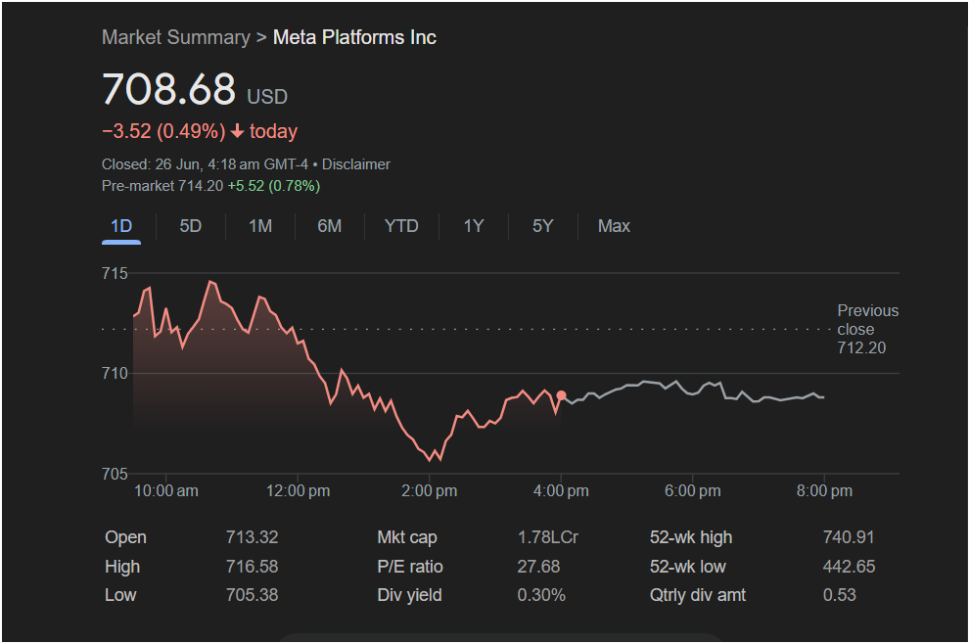
Task: Click the 52-wk high label
Action: pyautogui.click(x=691, y=537)
